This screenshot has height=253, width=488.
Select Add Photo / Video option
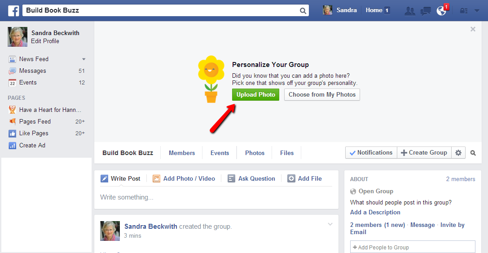184,178
